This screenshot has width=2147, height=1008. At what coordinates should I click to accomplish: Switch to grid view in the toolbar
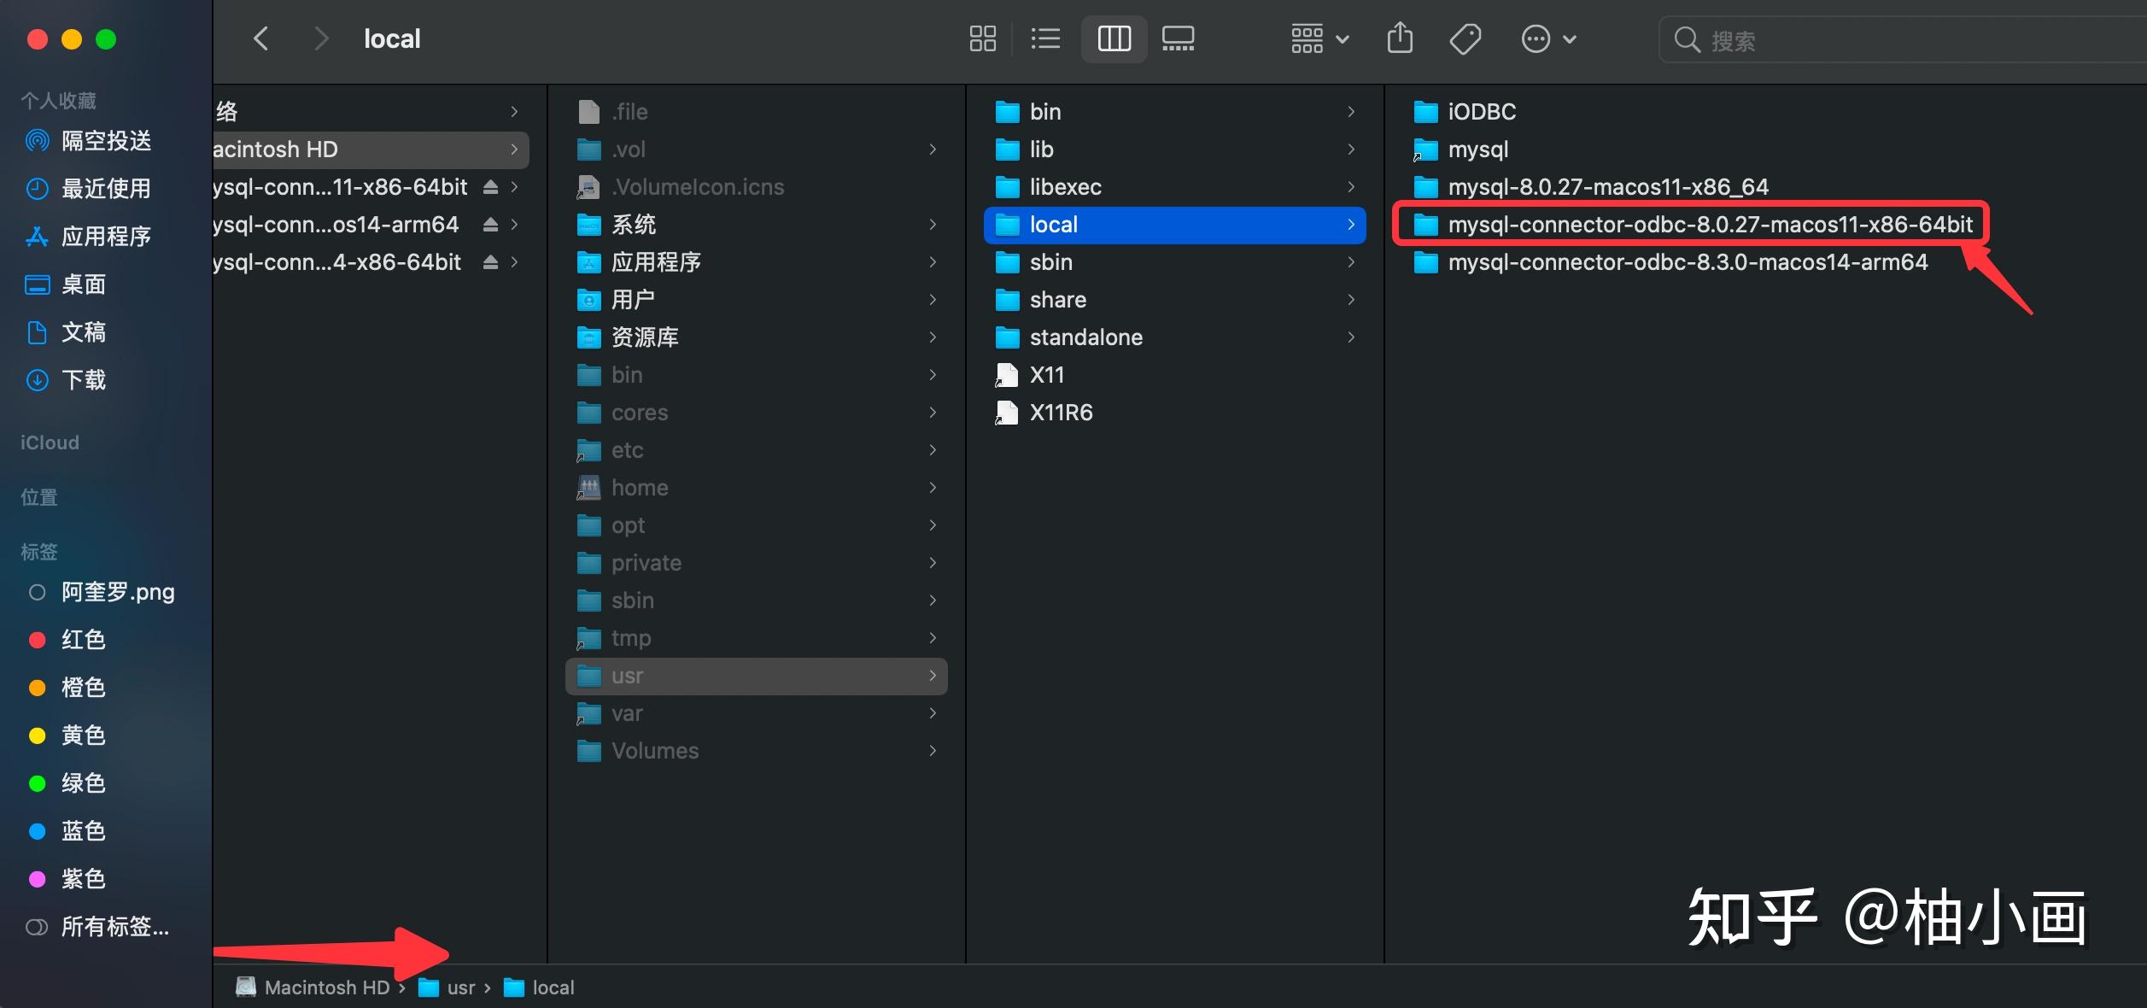tap(982, 38)
